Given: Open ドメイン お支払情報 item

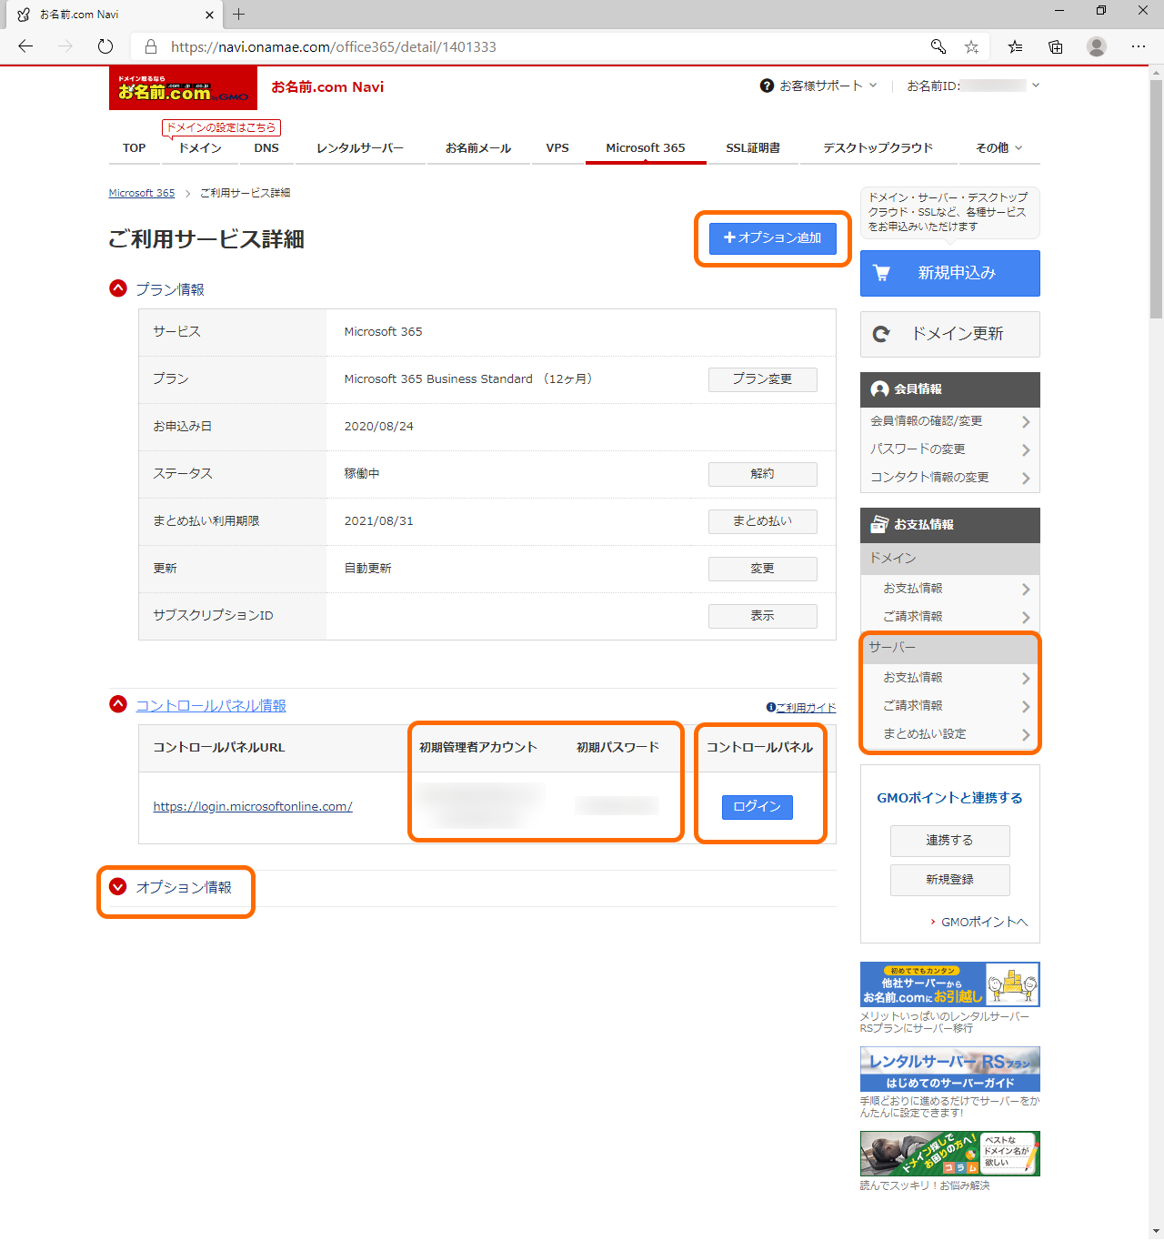Looking at the screenshot, I should (949, 589).
